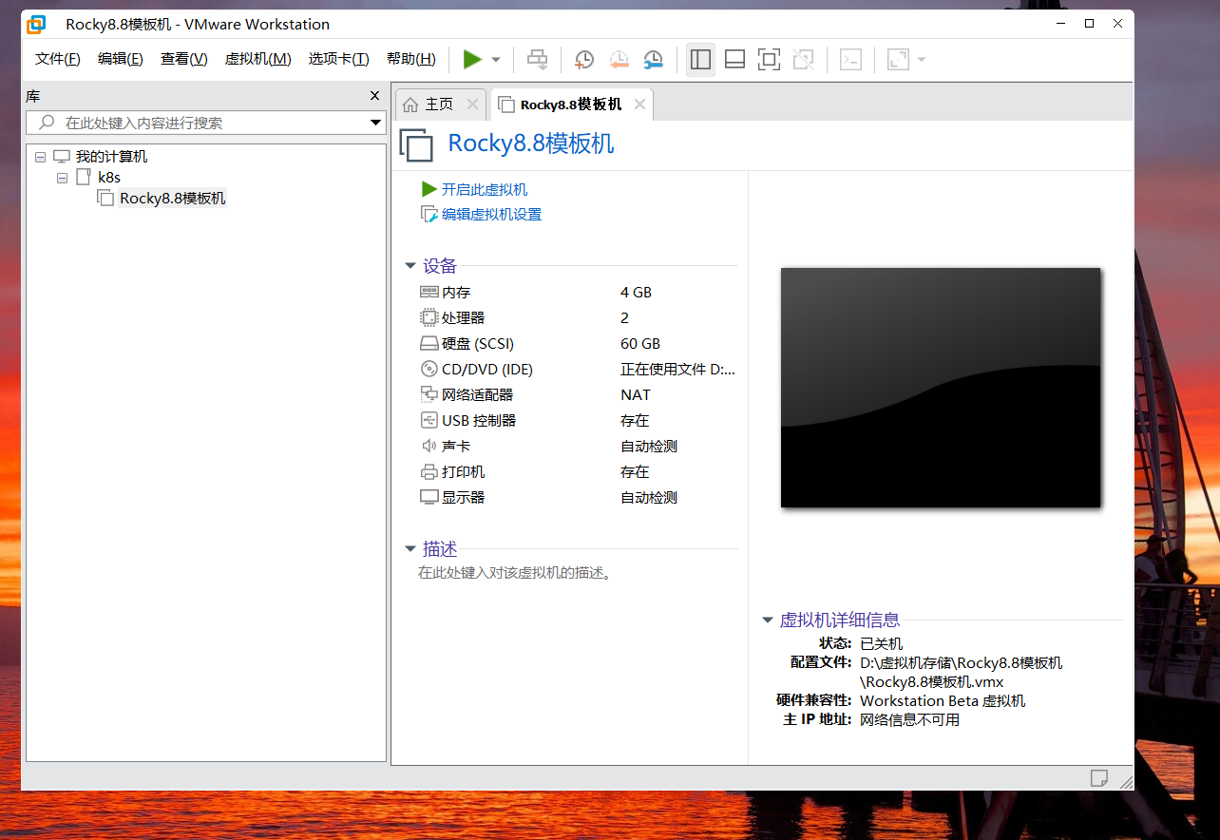This screenshot has width=1220, height=840.
Task: Open the 文件(F) menu
Action: tap(58, 59)
